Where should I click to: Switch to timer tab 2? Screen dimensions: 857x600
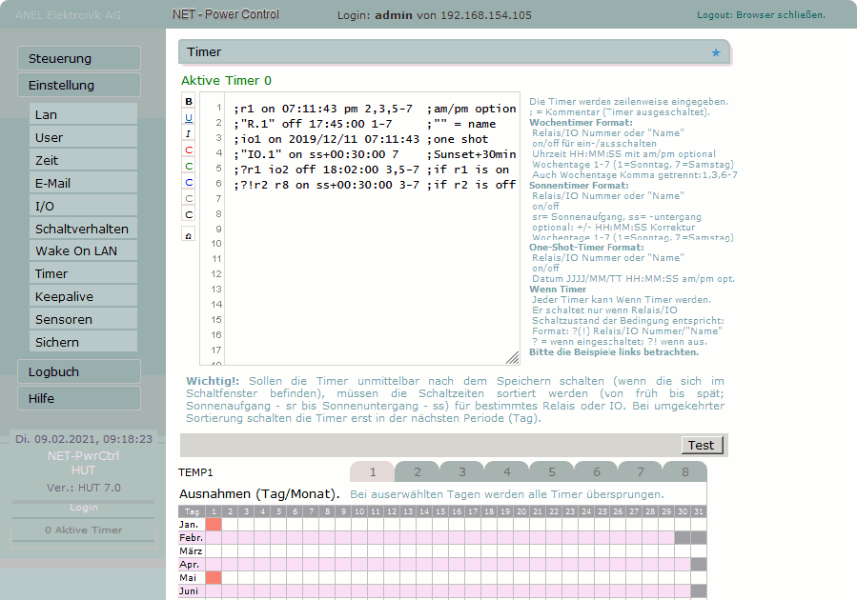coord(417,471)
